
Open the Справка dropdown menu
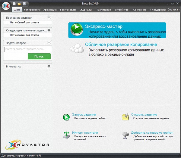173,10
